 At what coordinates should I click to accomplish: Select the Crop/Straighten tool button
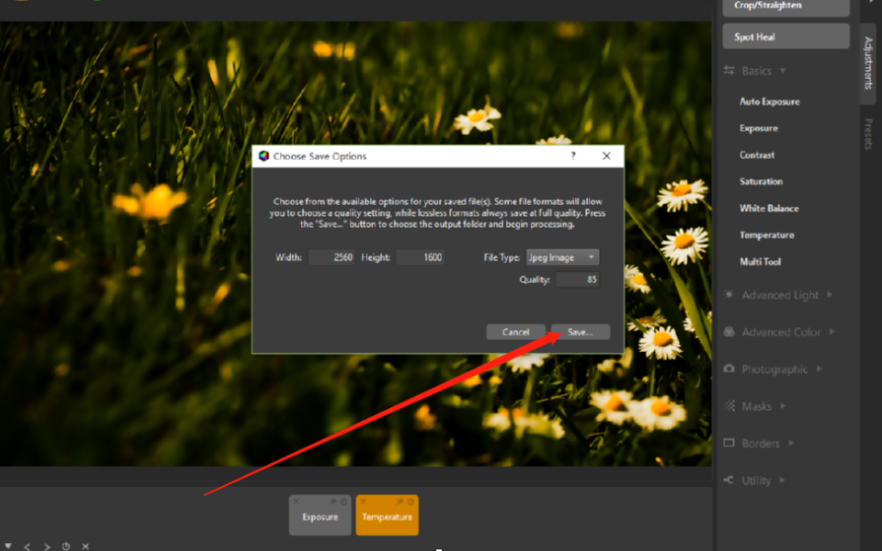(786, 6)
